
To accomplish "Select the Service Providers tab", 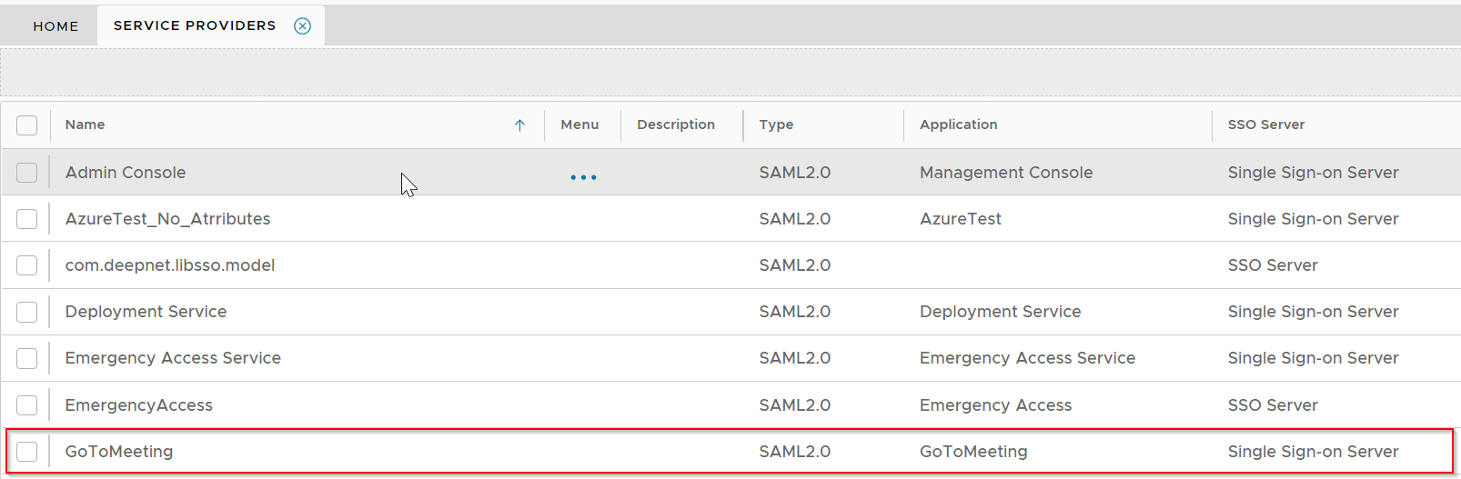I will coord(194,25).
